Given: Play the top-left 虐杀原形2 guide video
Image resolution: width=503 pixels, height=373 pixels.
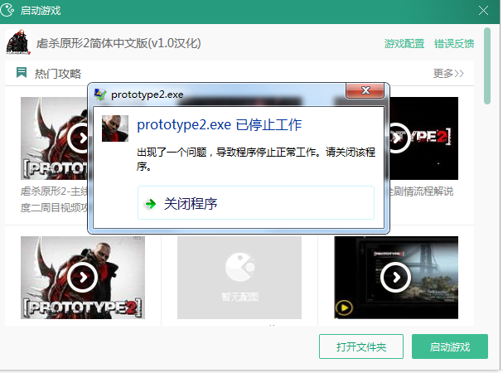Looking at the screenshot, I should click(x=54, y=138).
